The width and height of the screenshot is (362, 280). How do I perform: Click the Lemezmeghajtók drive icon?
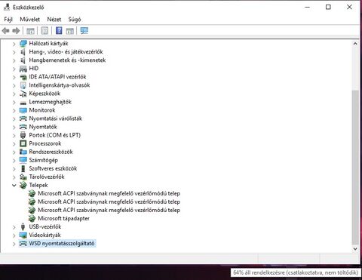[x=23, y=103]
